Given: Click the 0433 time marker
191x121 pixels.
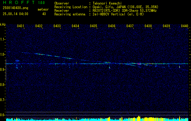Looking at the screenshot, I should [x=57, y=26].
